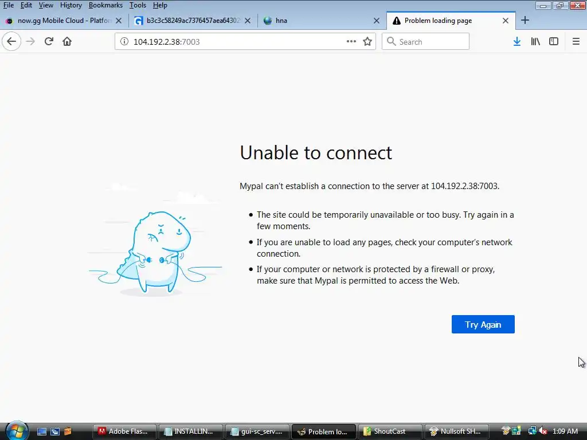
Task: Open the History menu
Action: click(x=71, y=5)
